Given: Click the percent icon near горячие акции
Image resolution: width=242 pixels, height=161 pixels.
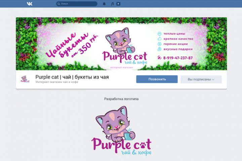Looking at the screenshot, I should click(159, 44).
